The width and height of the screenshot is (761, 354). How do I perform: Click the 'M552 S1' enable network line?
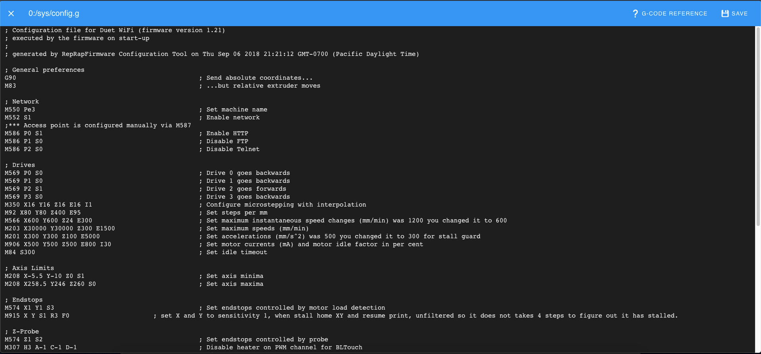coord(18,117)
